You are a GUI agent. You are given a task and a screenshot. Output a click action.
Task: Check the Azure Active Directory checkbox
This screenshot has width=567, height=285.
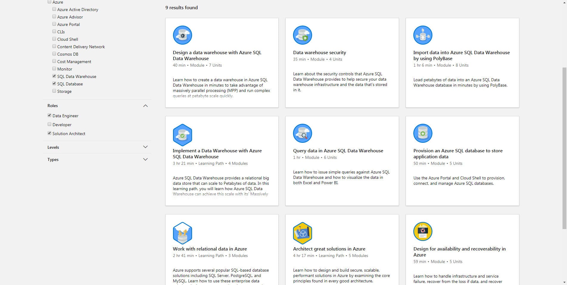(x=54, y=9)
